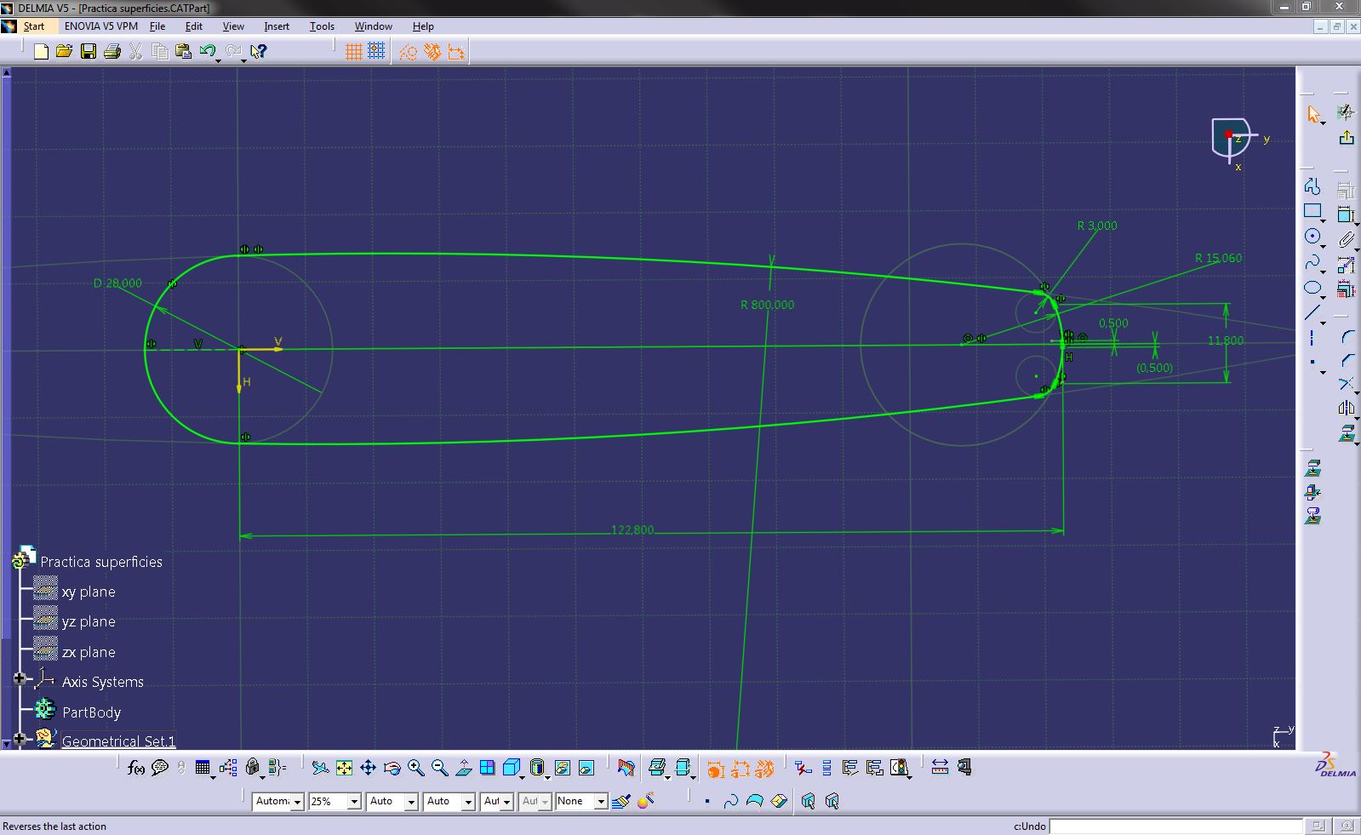
Task: Expand the Axis Systems tree node
Action: 20,679
